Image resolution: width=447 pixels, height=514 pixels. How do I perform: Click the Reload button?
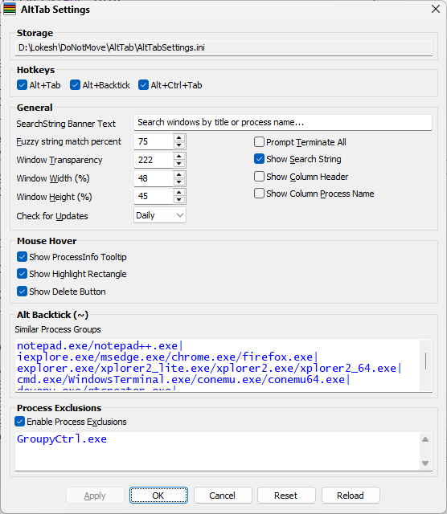[x=351, y=496]
